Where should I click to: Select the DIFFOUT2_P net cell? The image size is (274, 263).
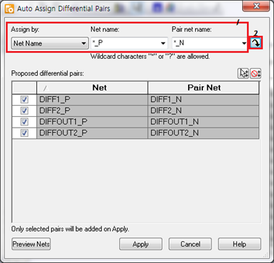click(92, 133)
